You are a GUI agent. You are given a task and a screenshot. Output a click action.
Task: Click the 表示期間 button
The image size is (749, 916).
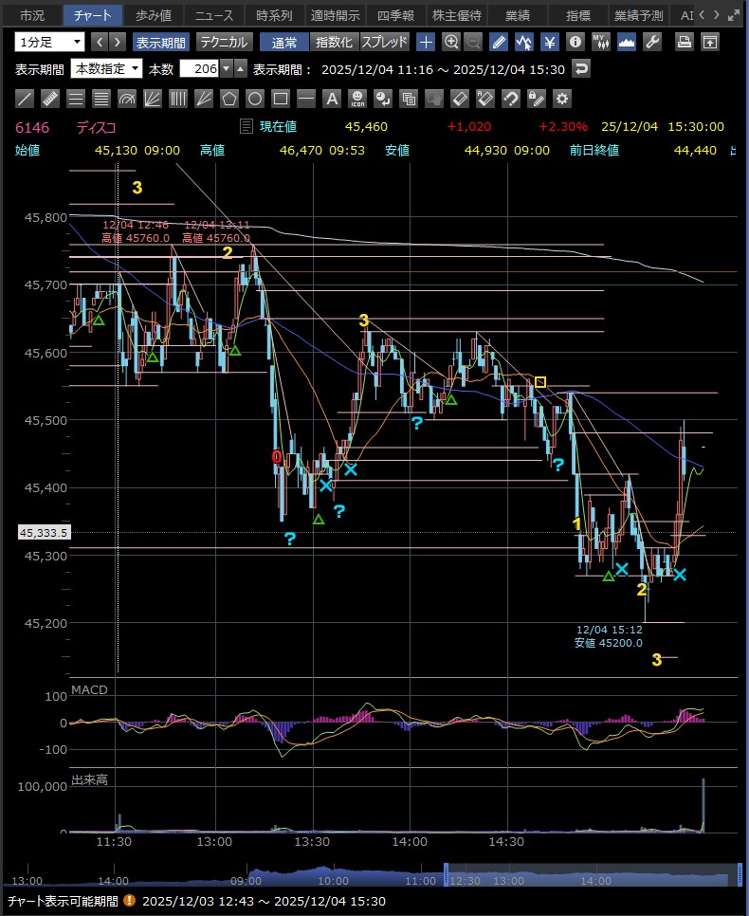click(160, 42)
